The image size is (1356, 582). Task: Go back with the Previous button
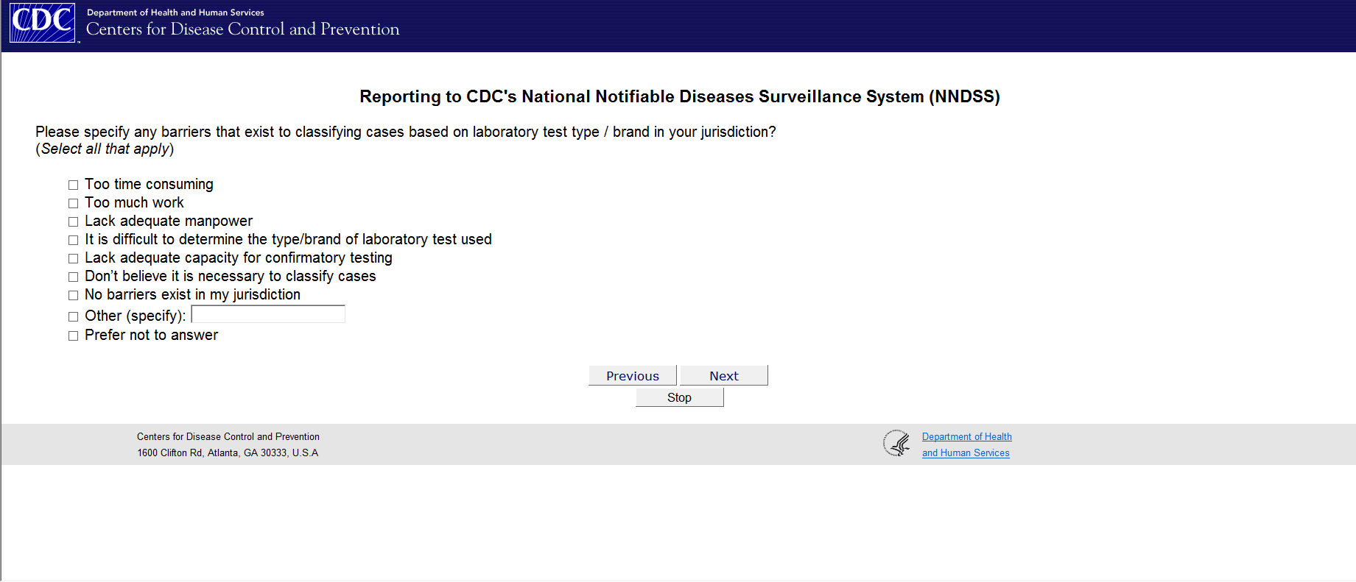click(x=632, y=375)
